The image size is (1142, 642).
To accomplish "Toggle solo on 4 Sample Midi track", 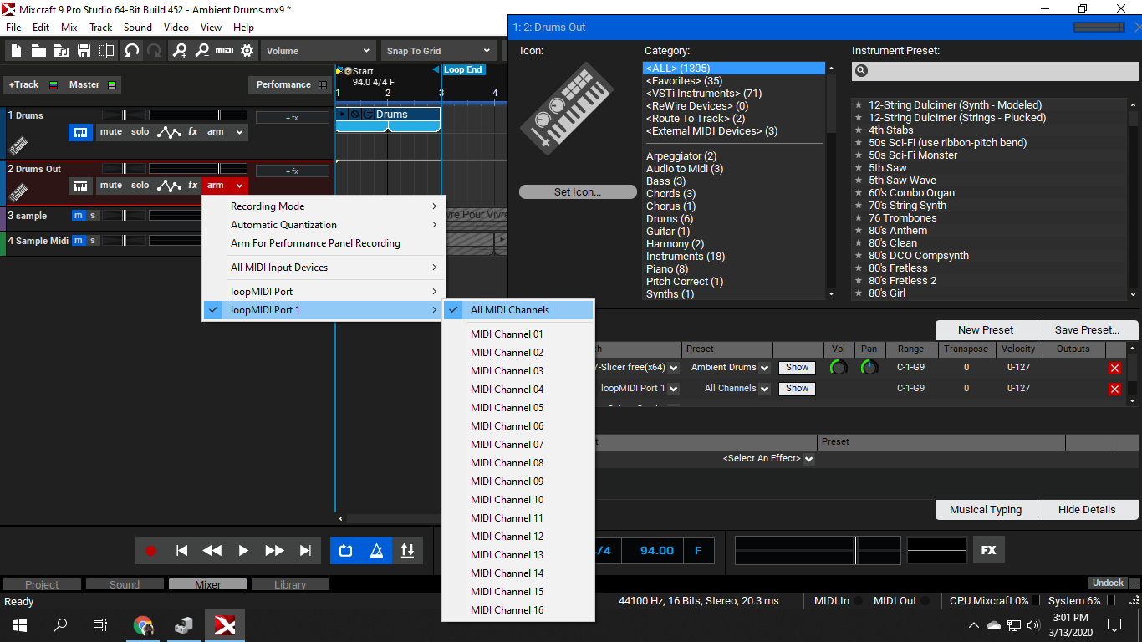I will (93, 241).
